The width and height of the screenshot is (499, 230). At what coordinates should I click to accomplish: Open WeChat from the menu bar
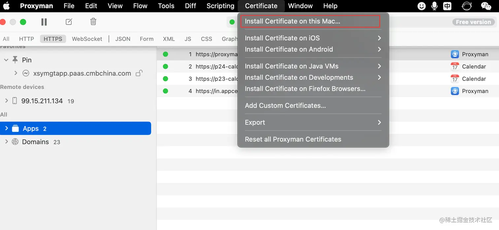pos(486,6)
